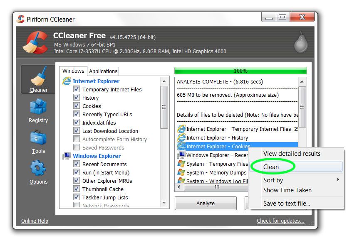Disable Recent Documents cleaning
This screenshot has width=357, height=243.
tap(77, 164)
